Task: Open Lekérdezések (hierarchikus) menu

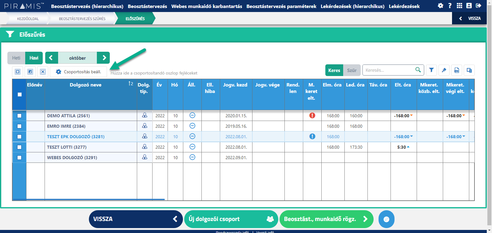Action: (352, 6)
